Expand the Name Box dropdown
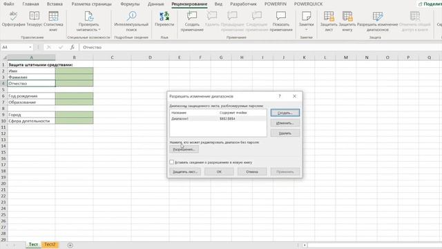 30,47
